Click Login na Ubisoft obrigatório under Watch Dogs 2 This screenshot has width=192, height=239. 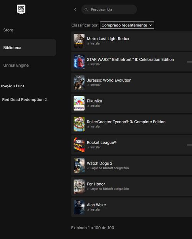[x=109, y=168]
